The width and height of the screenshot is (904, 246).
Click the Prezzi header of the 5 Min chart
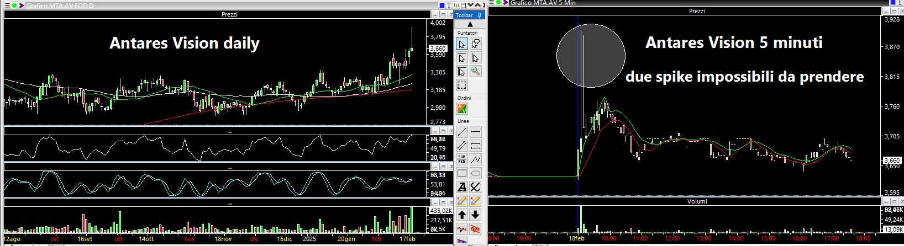697,11
